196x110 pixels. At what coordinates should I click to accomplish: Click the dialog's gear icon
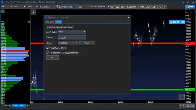click(46, 17)
